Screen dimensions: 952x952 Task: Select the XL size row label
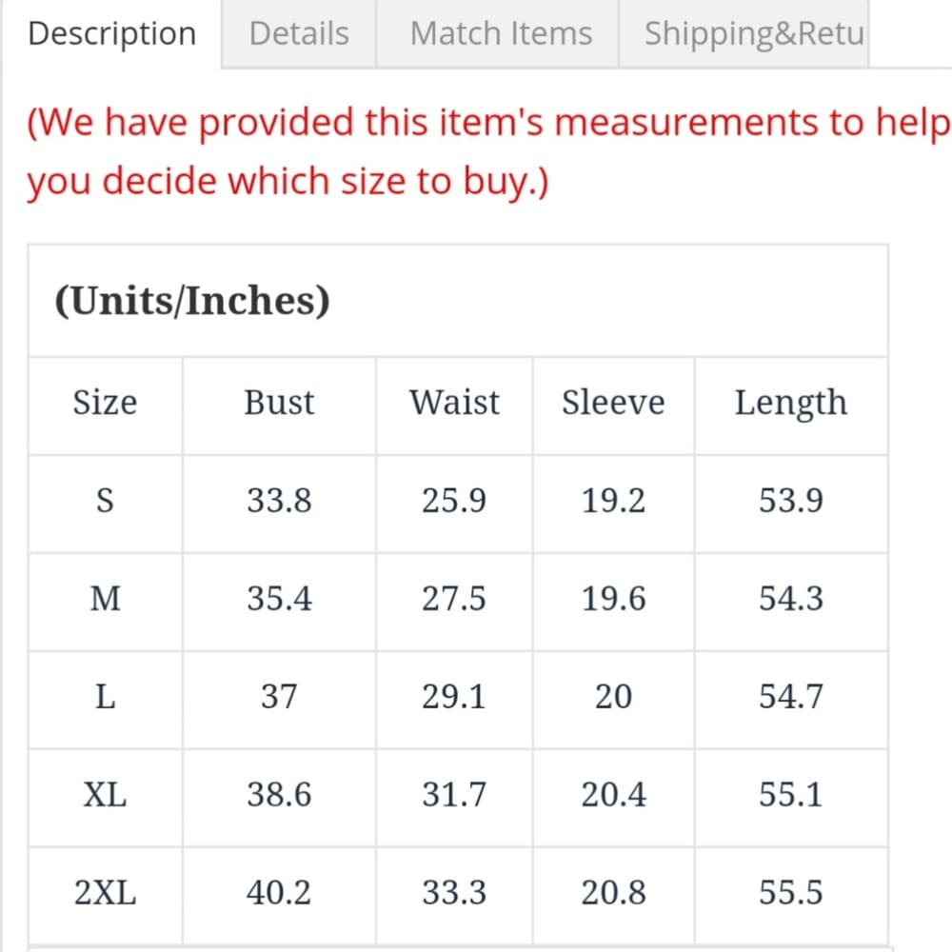pyautogui.click(x=105, y=795)
